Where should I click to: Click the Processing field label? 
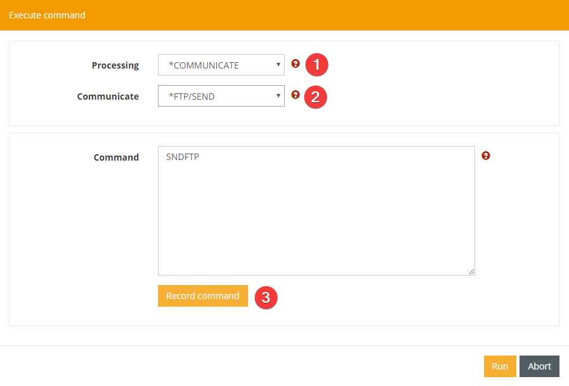115,65
